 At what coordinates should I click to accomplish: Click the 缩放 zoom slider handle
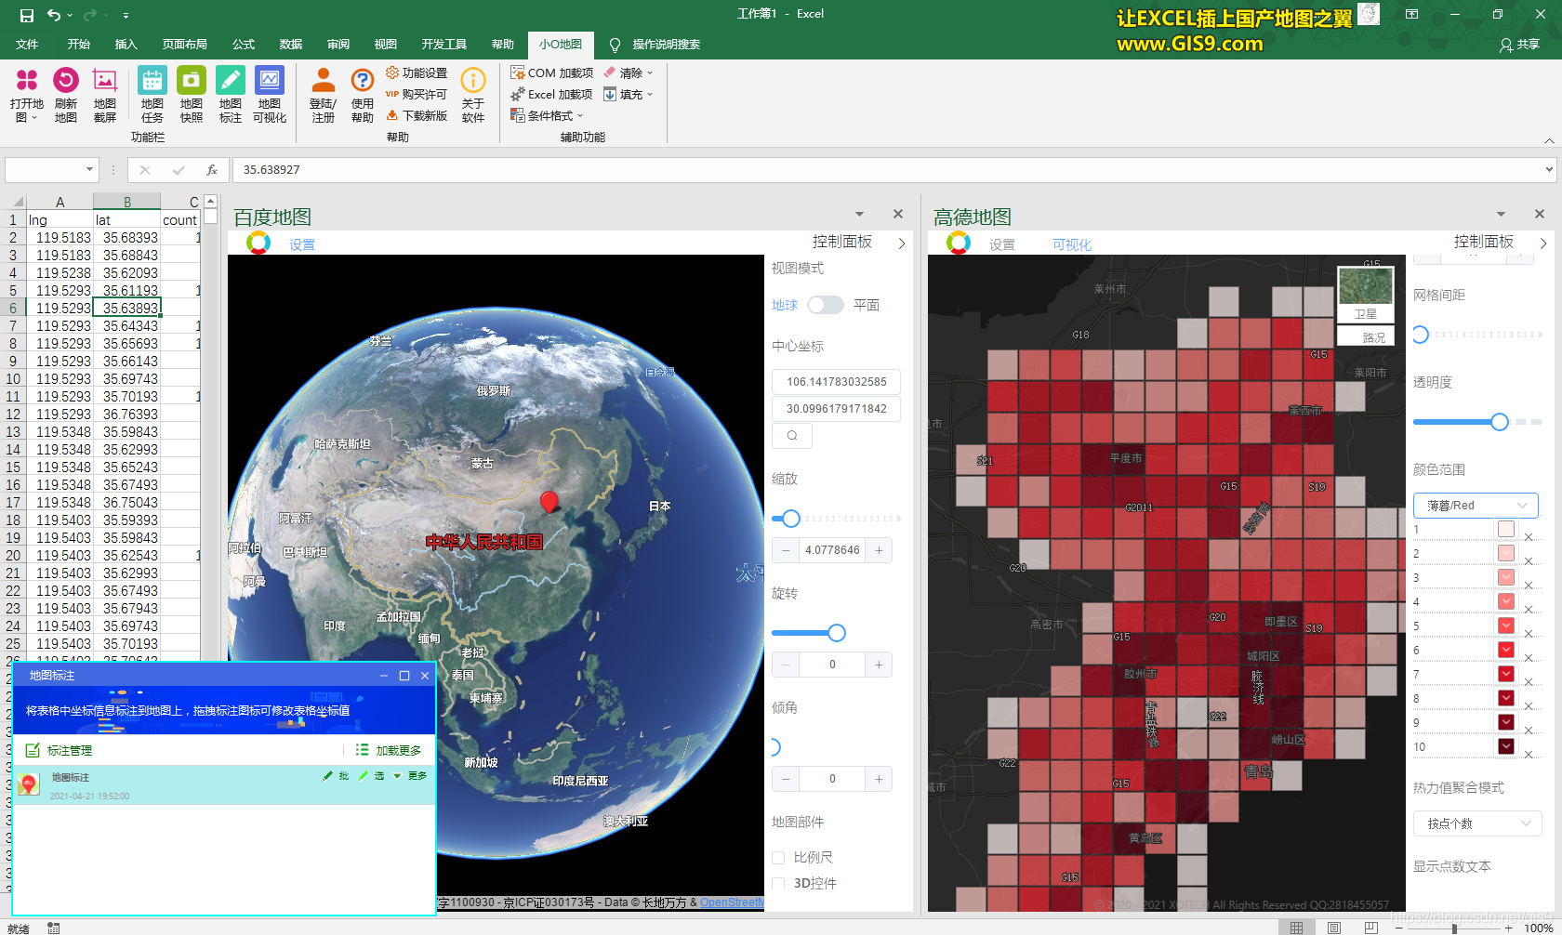click(x=791, y=519)
